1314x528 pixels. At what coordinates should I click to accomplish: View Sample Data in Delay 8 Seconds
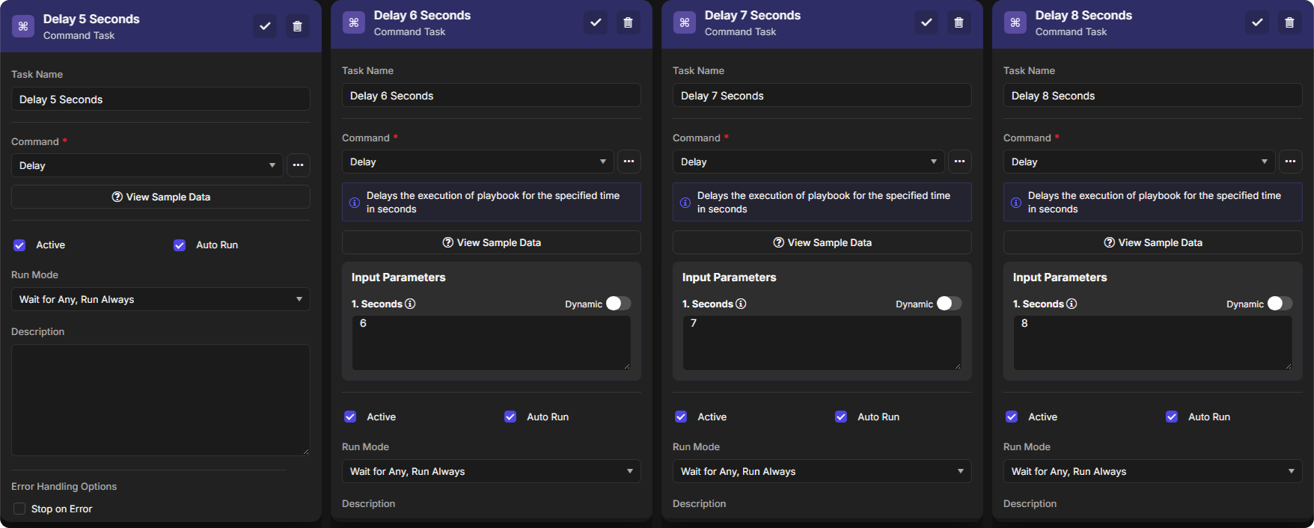pyautogui.click(x=1153, y=242)
